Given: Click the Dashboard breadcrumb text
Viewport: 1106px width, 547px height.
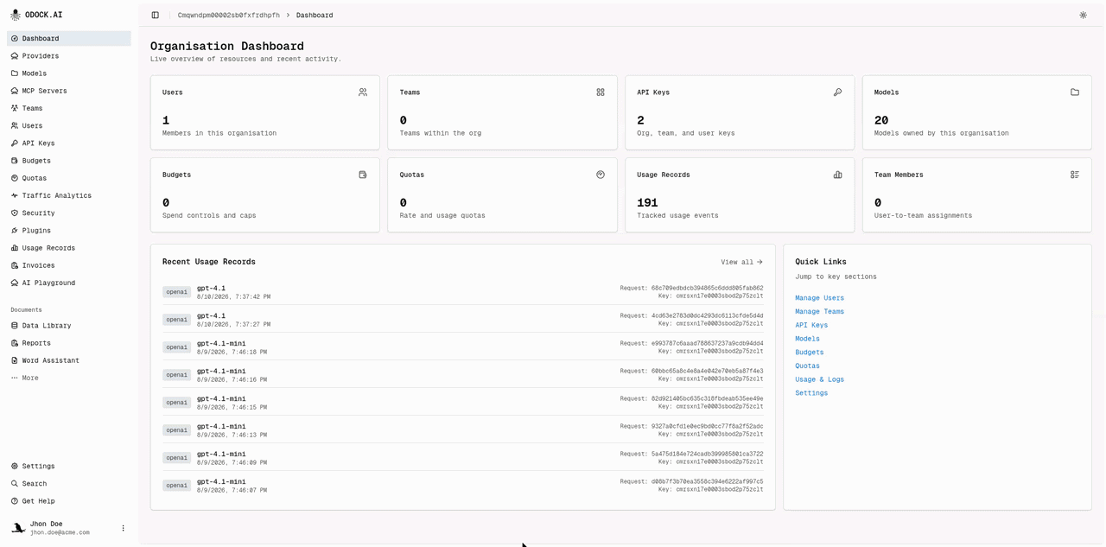Looking at the screenshot, I should pos(315,15).
